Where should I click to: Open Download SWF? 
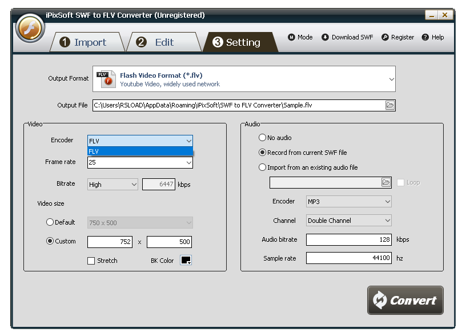[x=347, y=37]
